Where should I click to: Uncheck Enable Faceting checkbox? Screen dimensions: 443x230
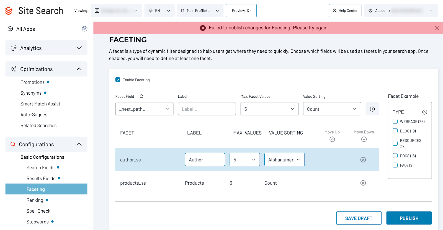(118, 80)
